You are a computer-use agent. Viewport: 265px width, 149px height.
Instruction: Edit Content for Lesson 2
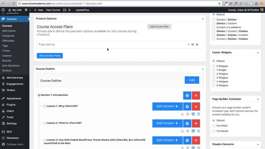167,123
